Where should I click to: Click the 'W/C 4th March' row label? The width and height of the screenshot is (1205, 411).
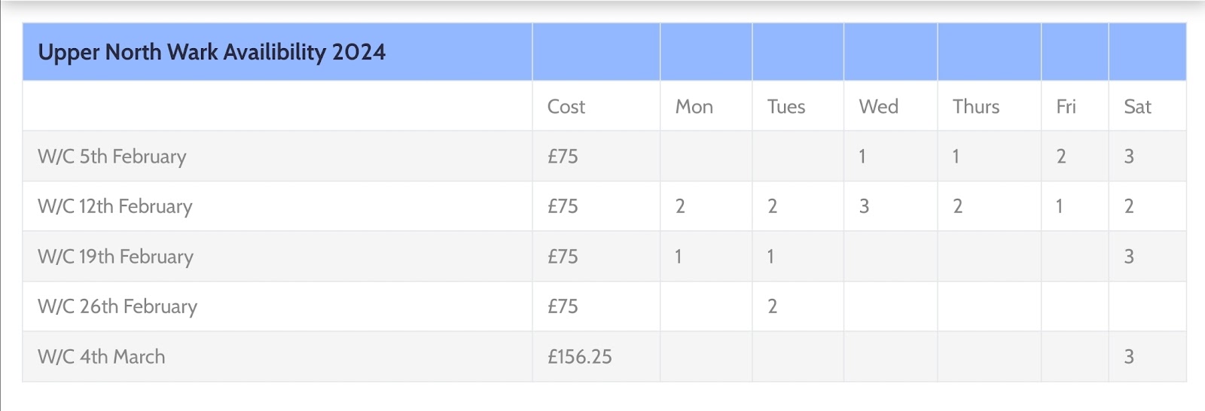[x=102, y=357]
